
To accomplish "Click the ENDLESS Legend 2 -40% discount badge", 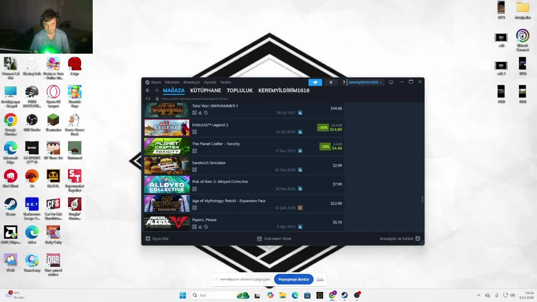I will point(323,128).
